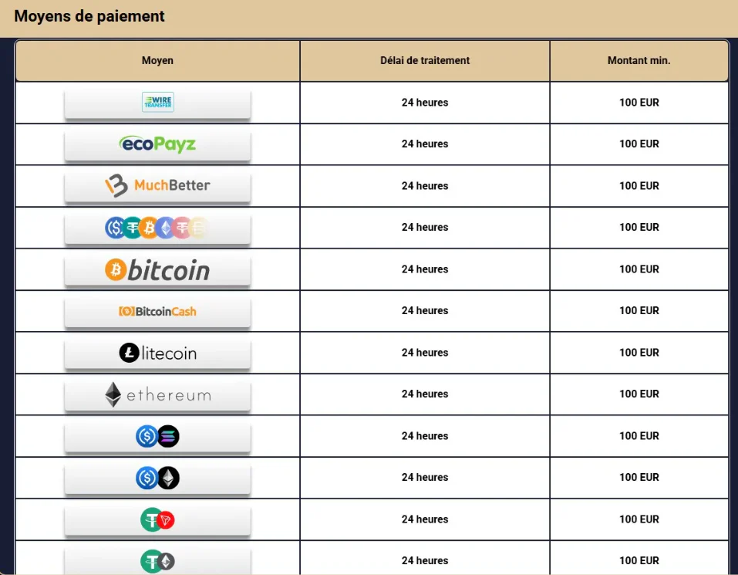Pick the Tether on Ethereum payment button
The width and height of the screenshot is (738, 575).
[157, 560]
